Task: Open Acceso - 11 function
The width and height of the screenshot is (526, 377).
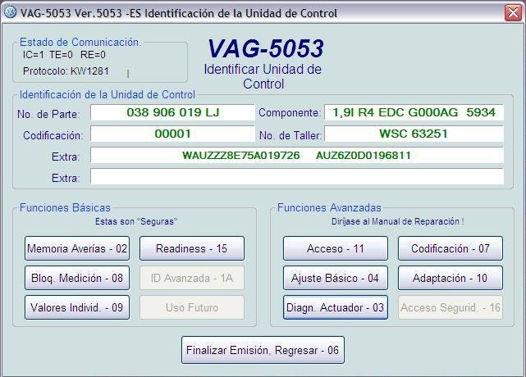Action: 336,248
